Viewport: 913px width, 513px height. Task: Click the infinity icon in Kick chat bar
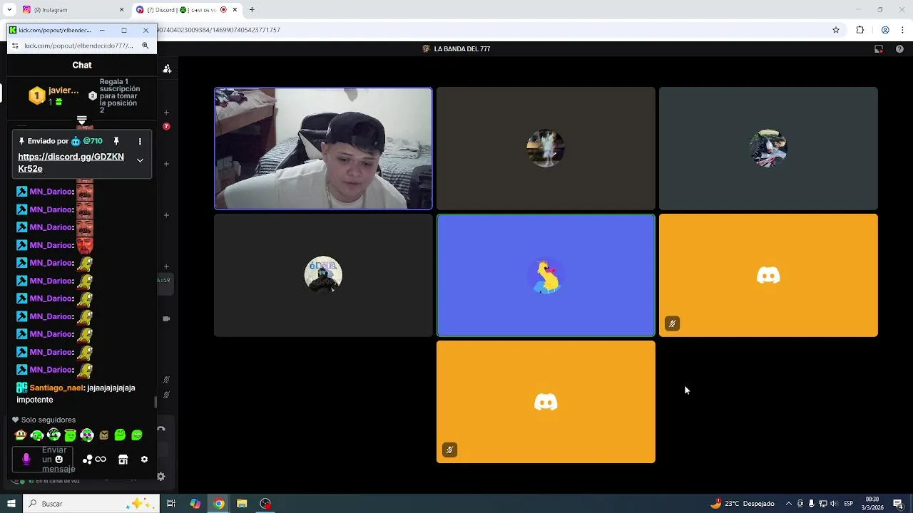(101, 460)
